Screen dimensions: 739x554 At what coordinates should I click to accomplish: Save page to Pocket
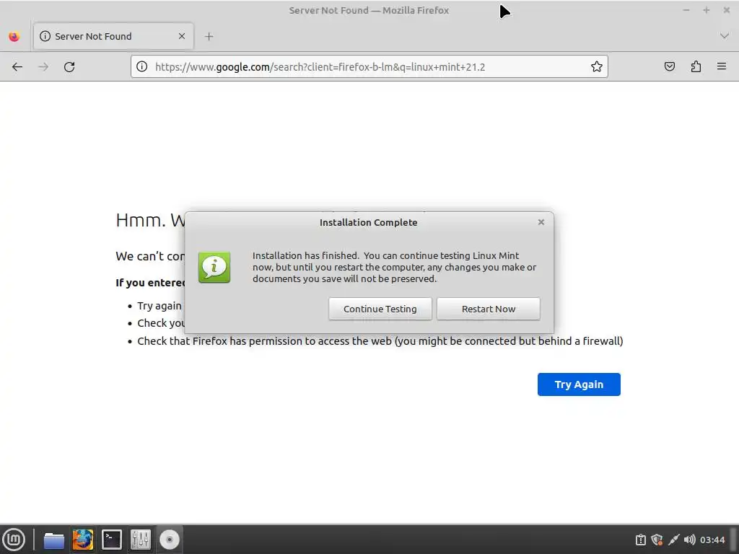tap(670, 67)
